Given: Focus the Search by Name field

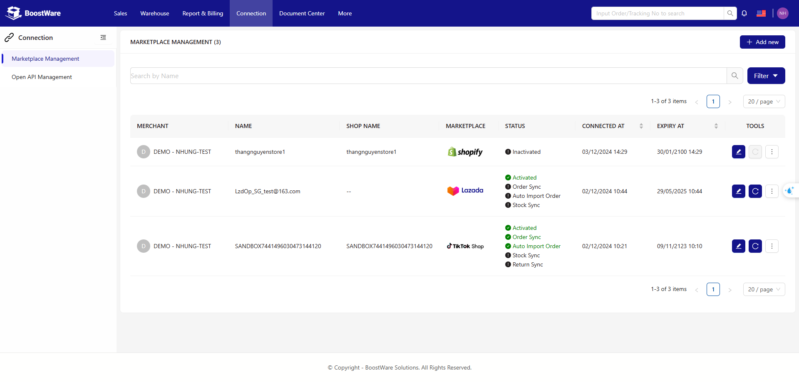Looking at the screenshot, I should pyautogui.click(x=429, y=76).
